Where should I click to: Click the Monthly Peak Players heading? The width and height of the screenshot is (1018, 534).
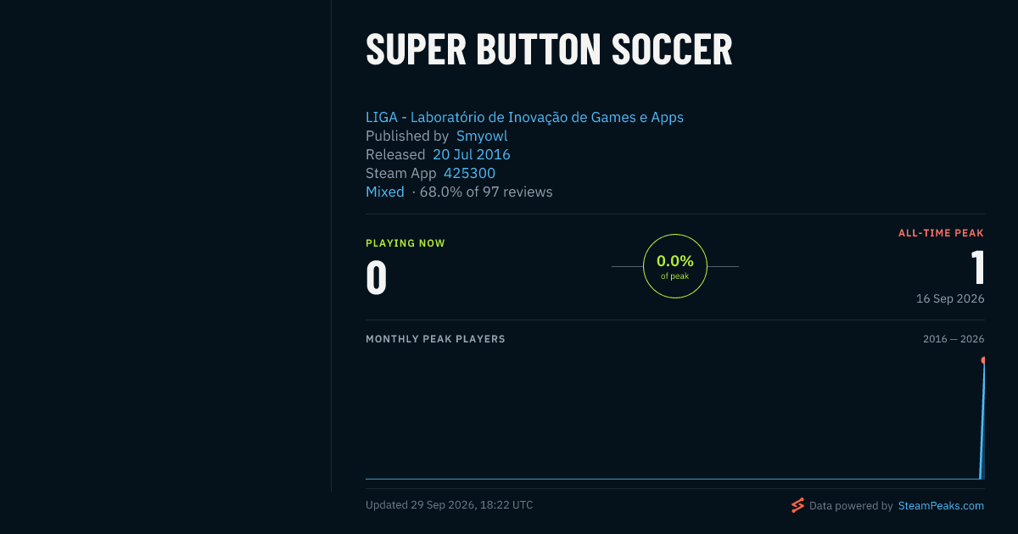[435, 339]
